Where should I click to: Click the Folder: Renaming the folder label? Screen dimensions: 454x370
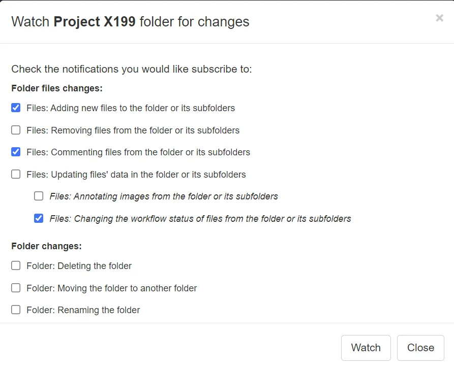(83, 310)
